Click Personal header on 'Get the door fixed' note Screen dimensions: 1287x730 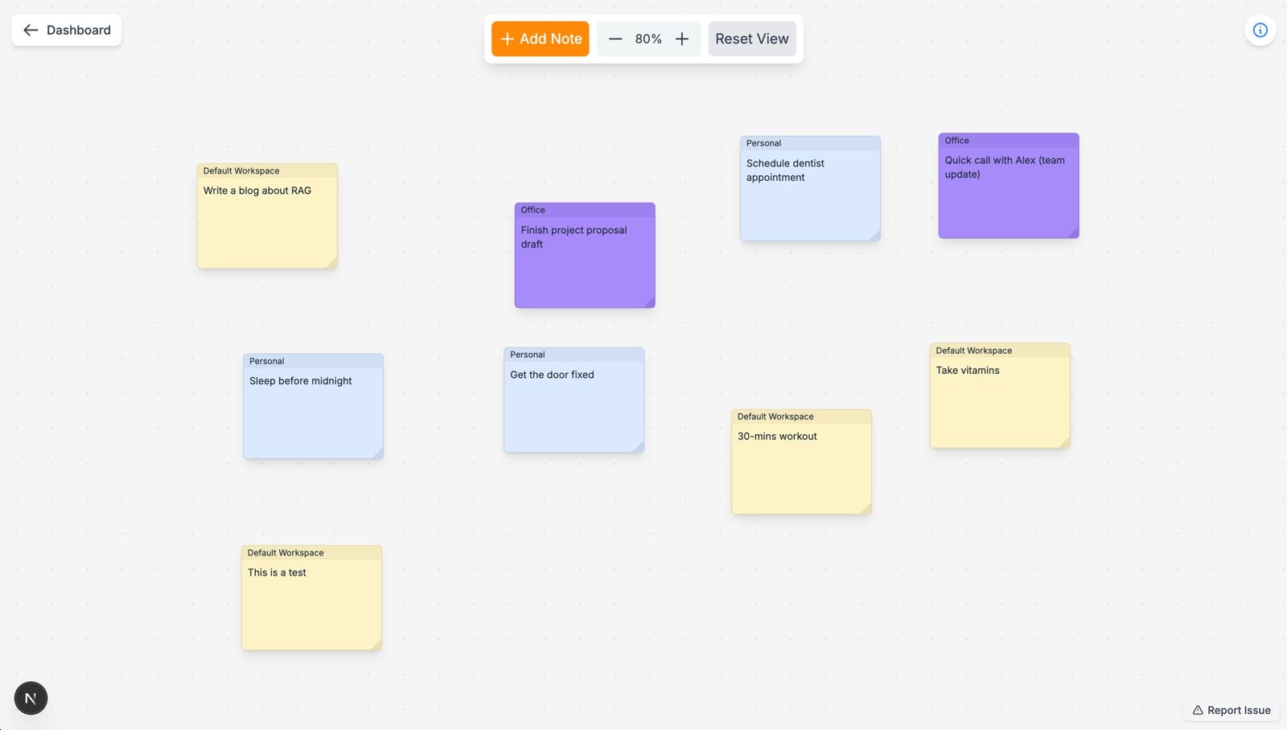[574, 355]
